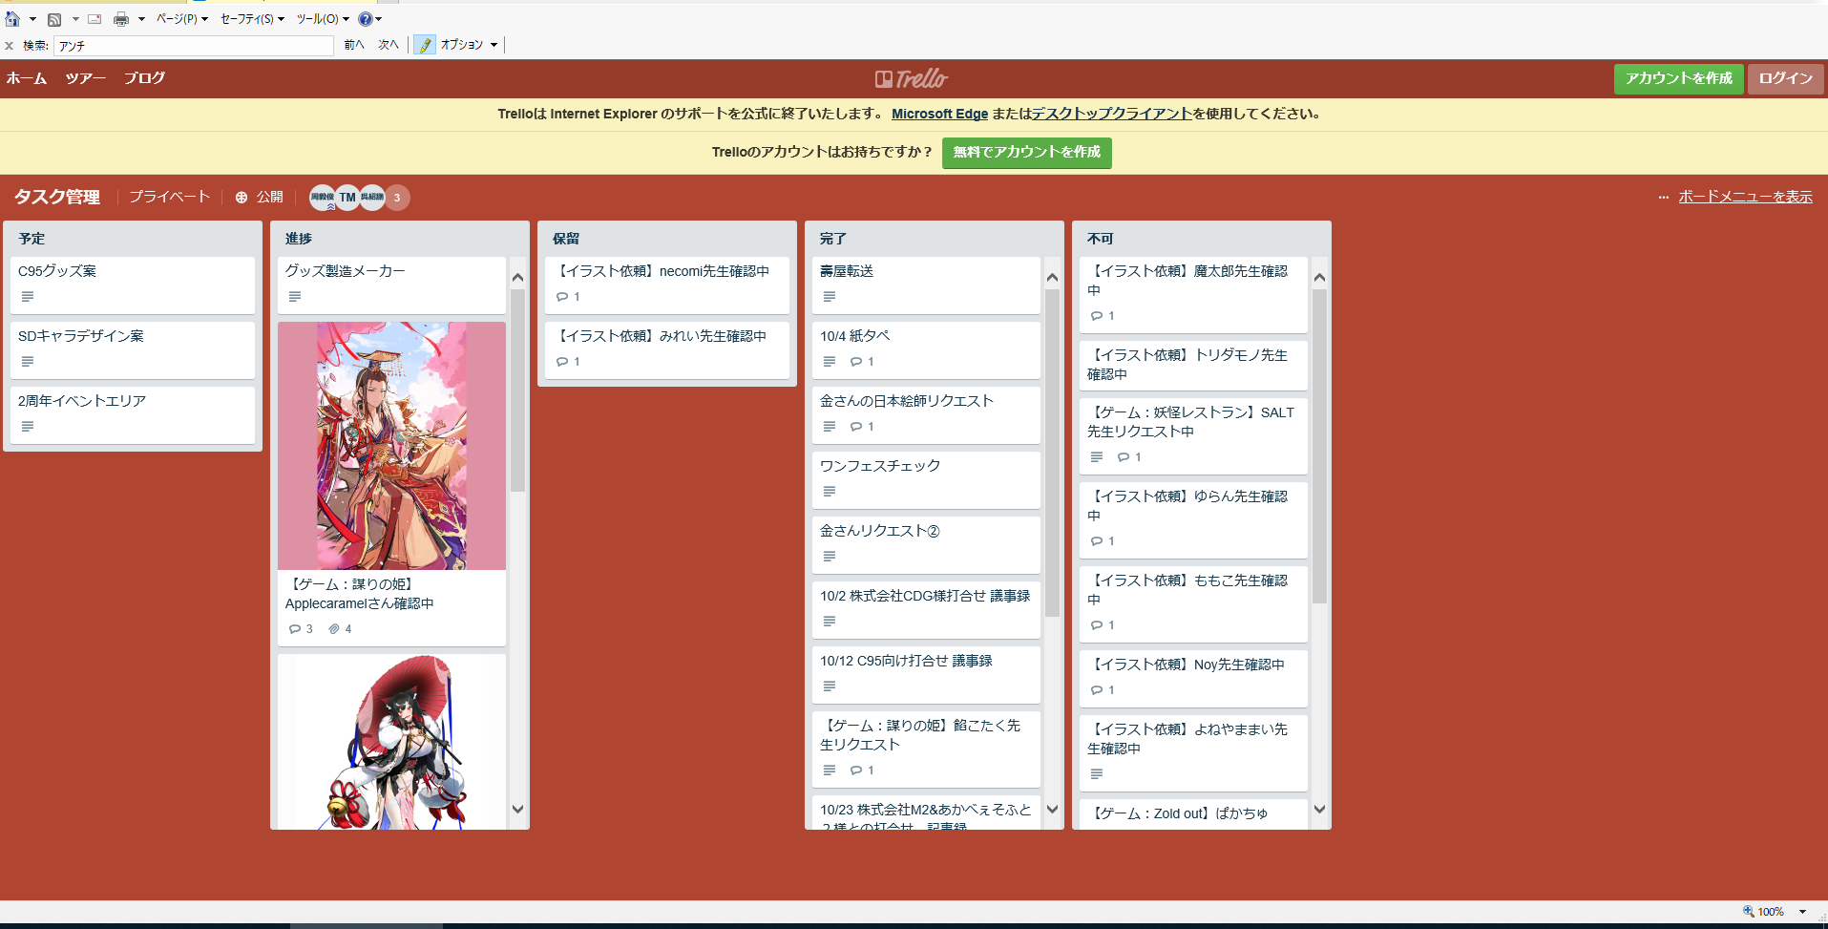Click the comment icon on 10/4 紙タペ card
This screenshot has height=929, width=1828.
tap(856, 362)
